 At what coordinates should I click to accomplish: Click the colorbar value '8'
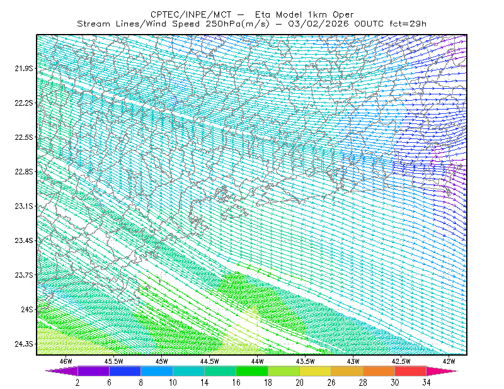click(x=140, y=383)
